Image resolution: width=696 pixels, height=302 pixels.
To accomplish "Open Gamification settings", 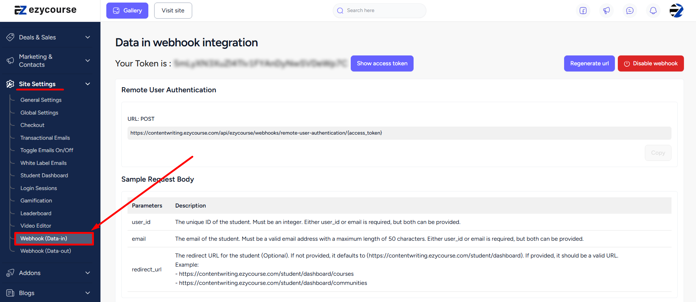I will click(36, 201).
